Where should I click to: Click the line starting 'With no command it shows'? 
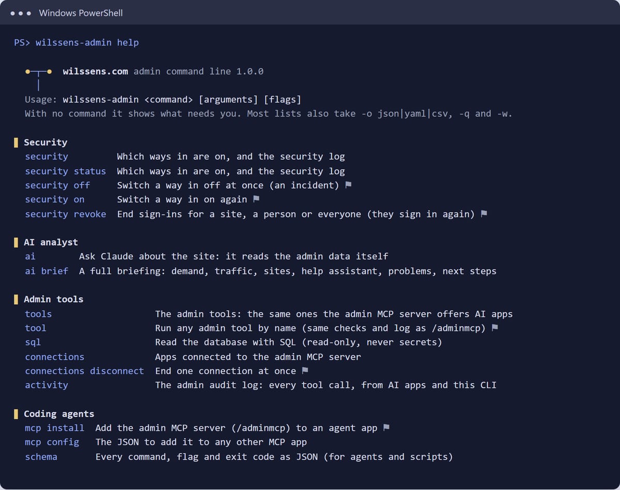(269, 113)
